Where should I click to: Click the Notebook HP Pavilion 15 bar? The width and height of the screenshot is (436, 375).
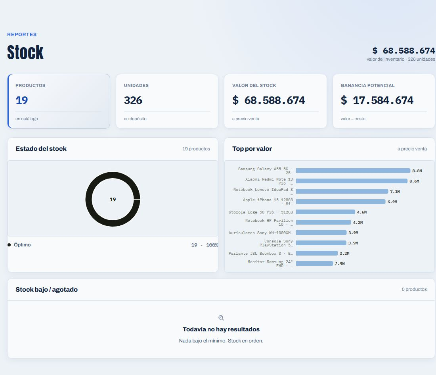point(324,222)
